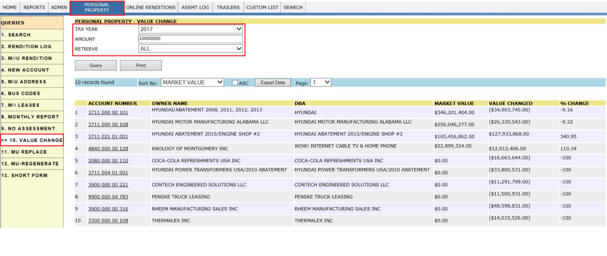Open account 3900 000 00 316
Viewport: 607px width, 256px height.
(x=108, y=209)
